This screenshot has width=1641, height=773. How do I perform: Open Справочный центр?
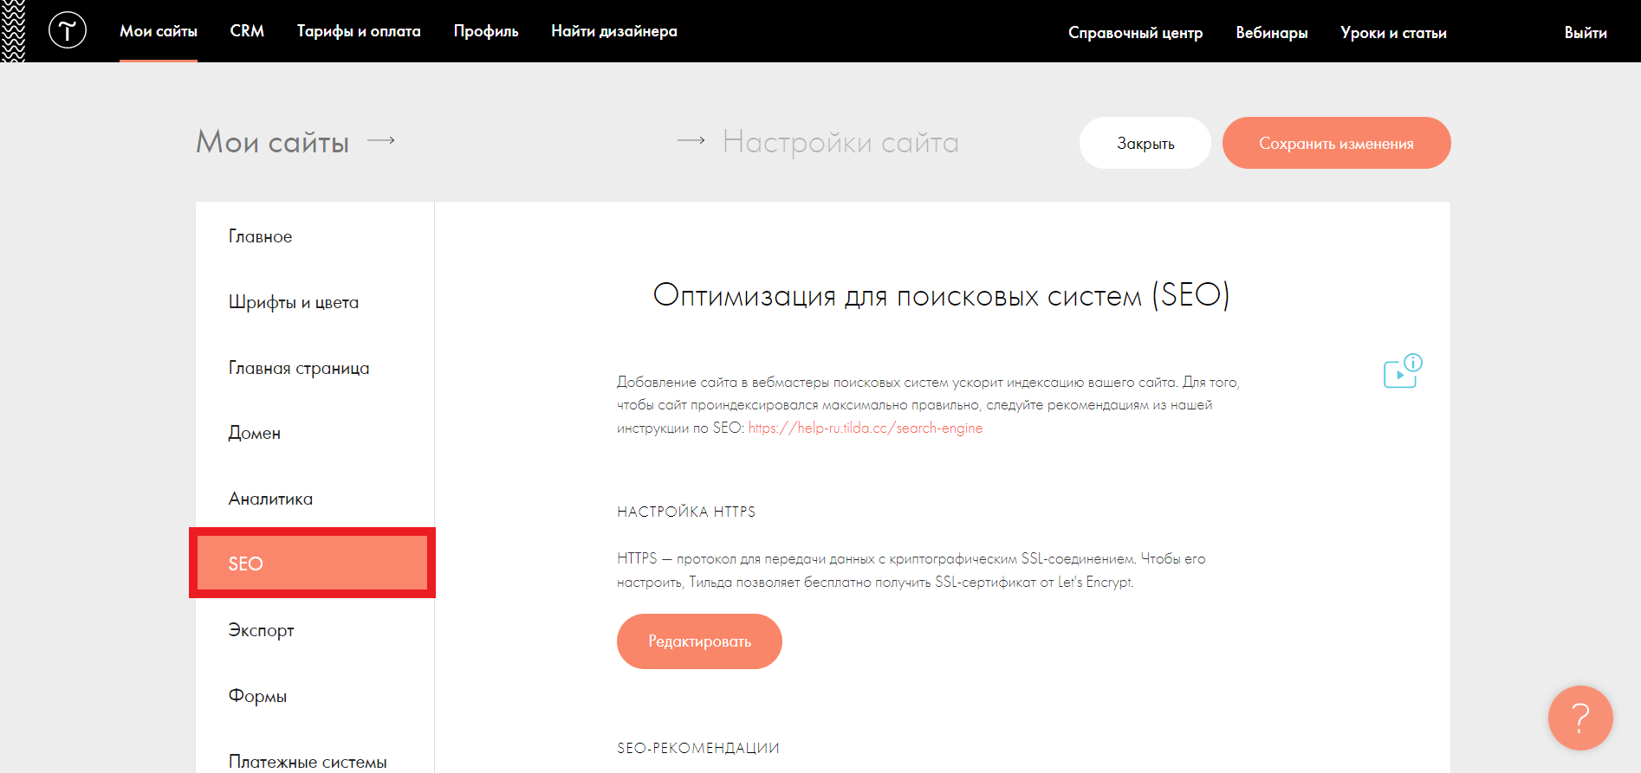[1135, 33]
